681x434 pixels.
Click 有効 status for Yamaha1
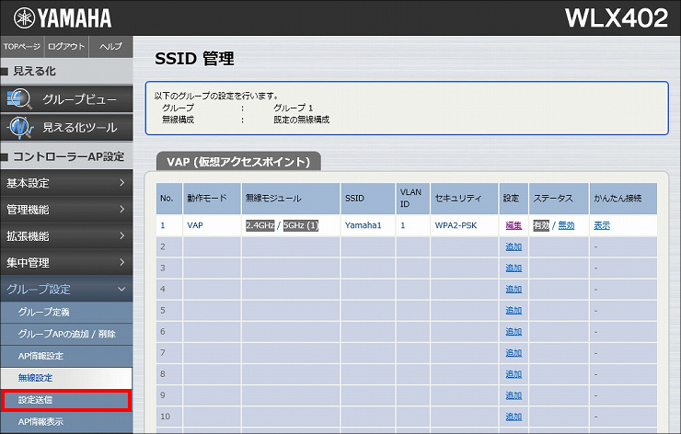(541, 225)
